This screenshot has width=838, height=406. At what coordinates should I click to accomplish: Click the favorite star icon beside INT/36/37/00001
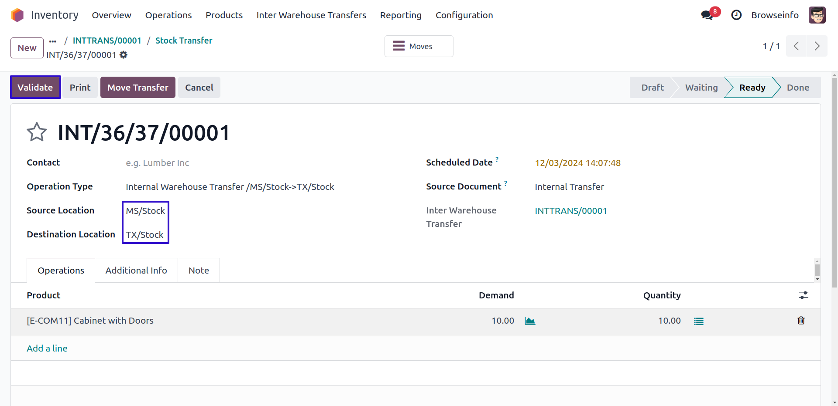37,132
